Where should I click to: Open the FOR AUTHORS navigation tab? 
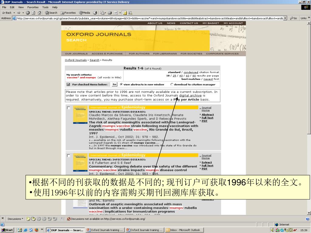coord(139,54)
